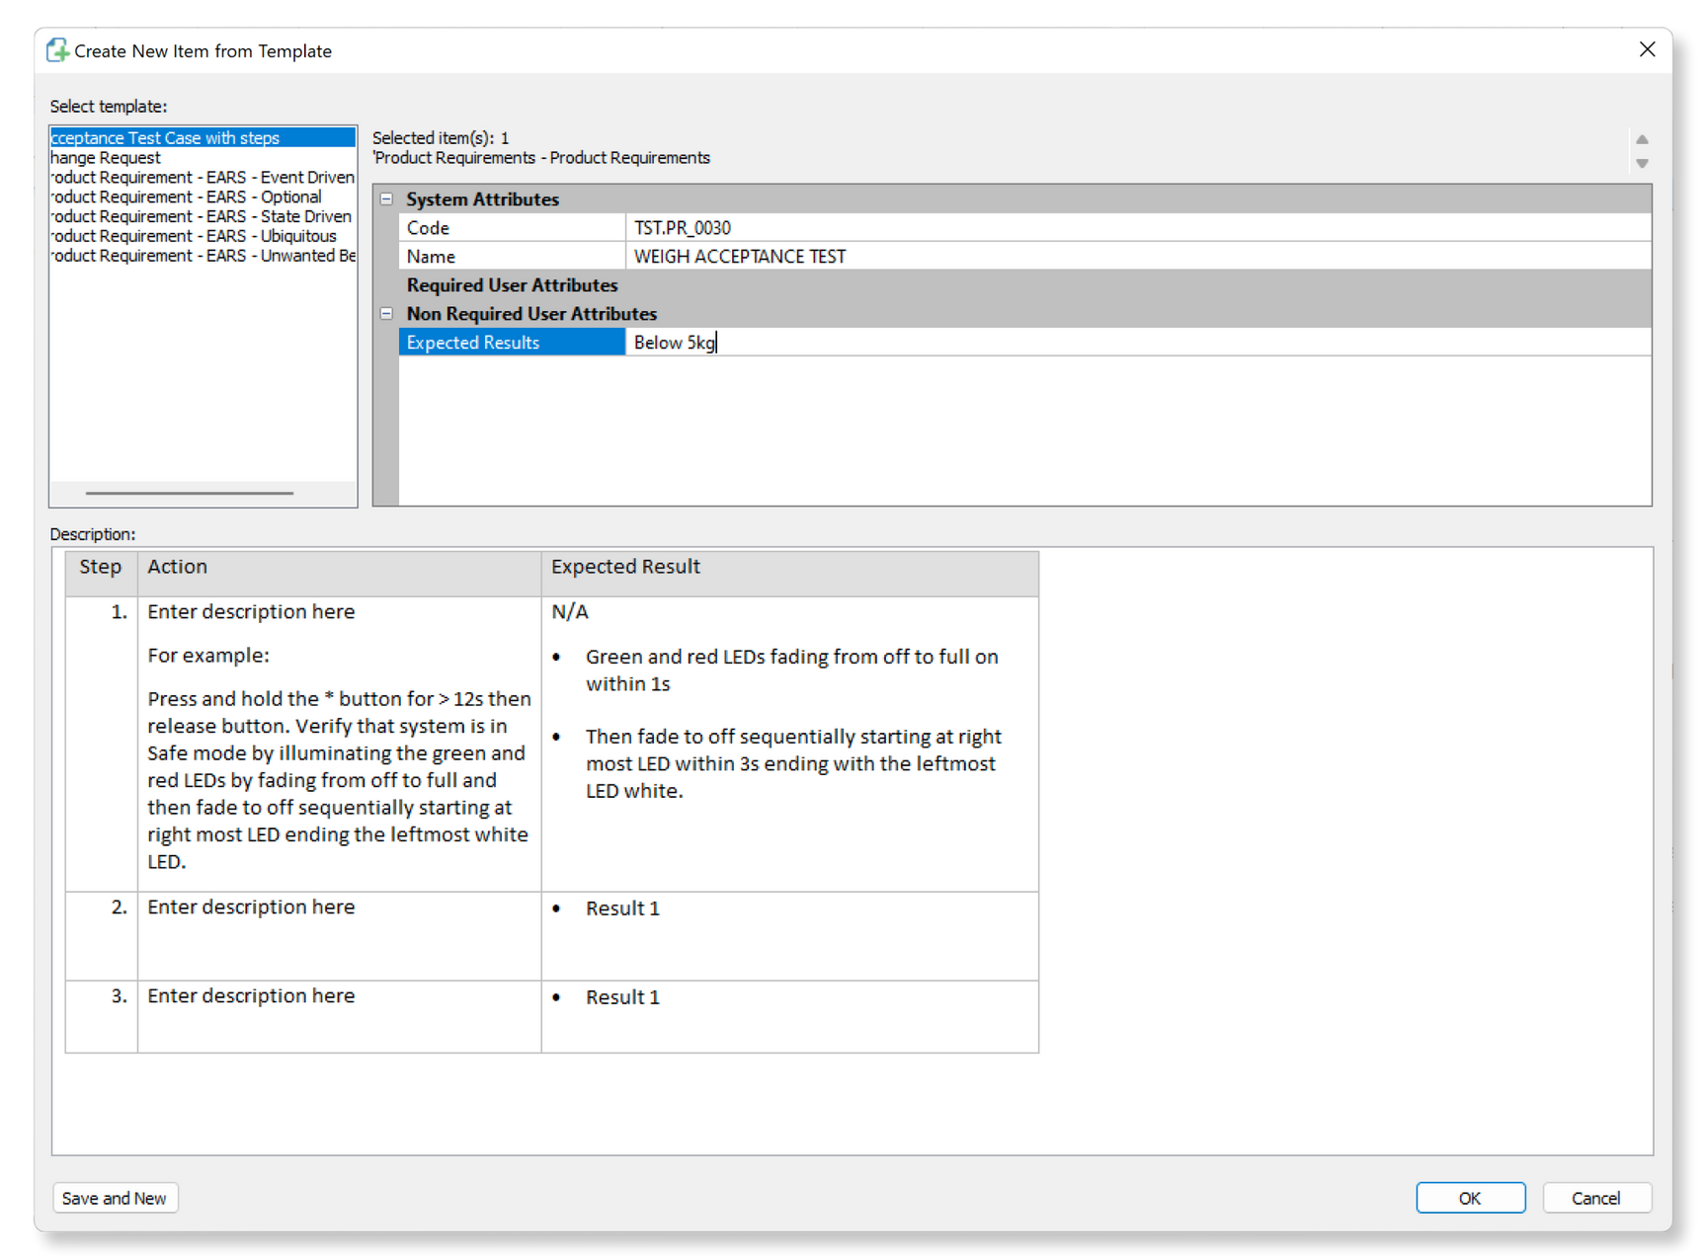Click the Create New Item dialog icon

pos(58,50)
